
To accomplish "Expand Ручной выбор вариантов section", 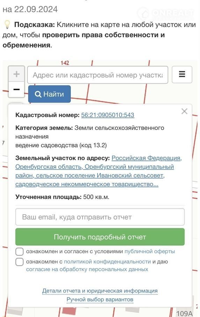I will pyautogui.click(x=100, y=300).
